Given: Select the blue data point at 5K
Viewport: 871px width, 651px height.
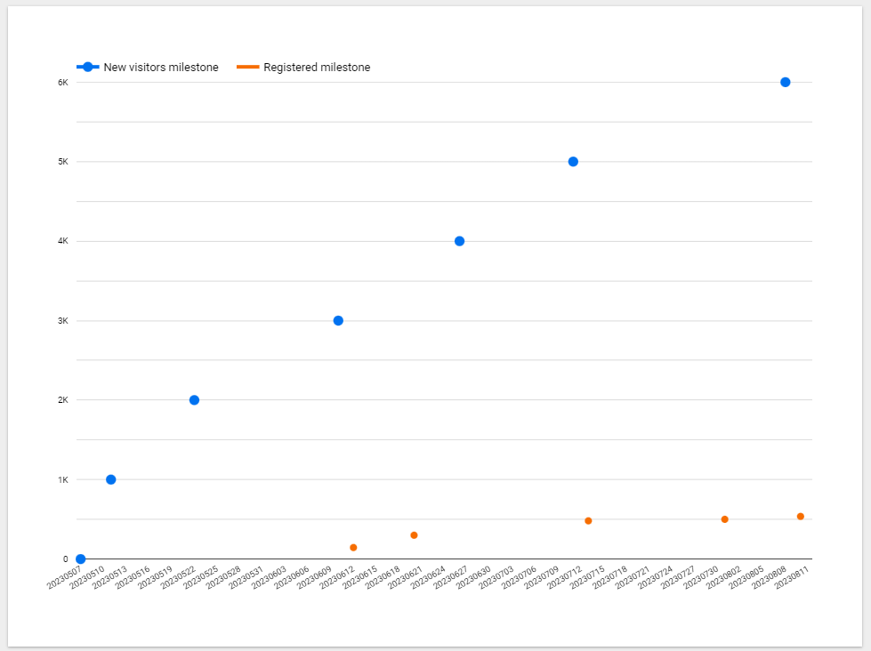Looking at the screenshot, I should coord(573,162).
